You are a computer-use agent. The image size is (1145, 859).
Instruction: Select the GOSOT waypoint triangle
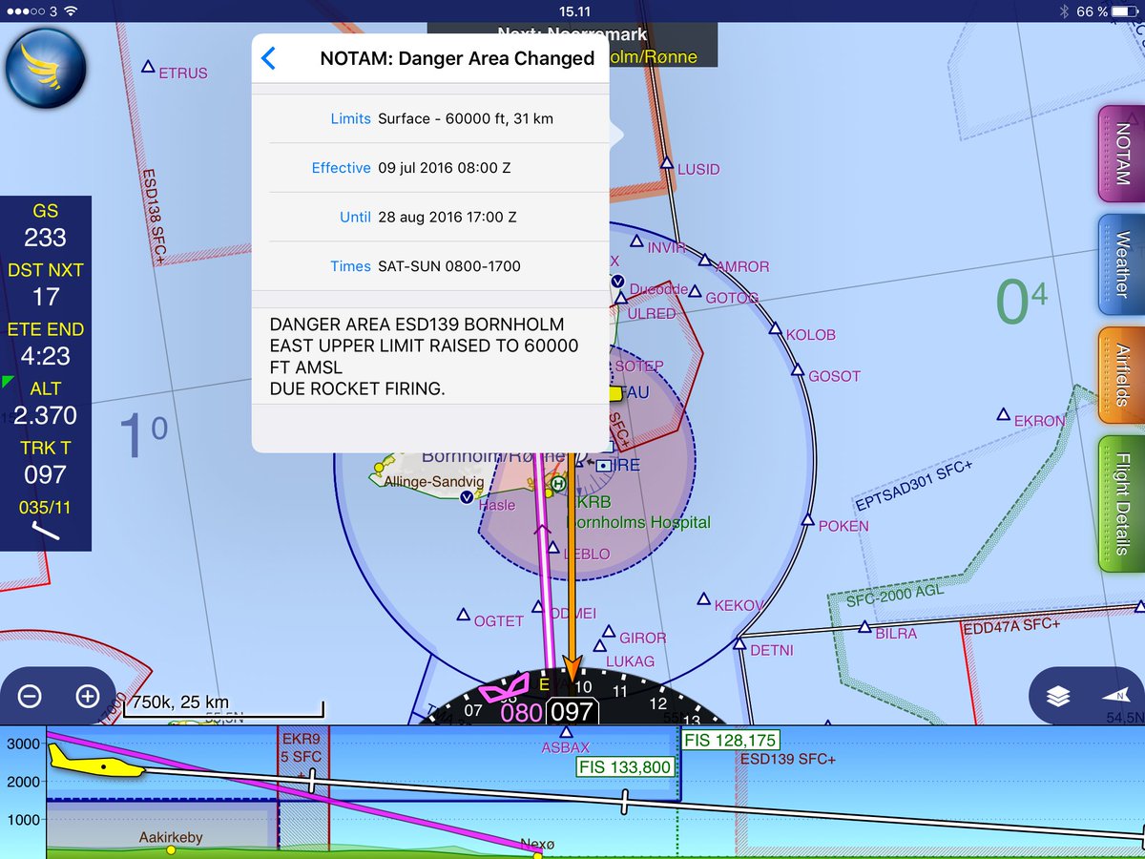click(x=797, y=369)
